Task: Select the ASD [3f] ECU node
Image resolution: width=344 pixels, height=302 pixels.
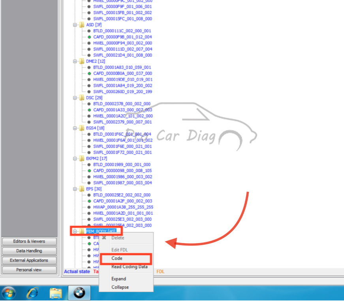Action: (x=94, y=25)
